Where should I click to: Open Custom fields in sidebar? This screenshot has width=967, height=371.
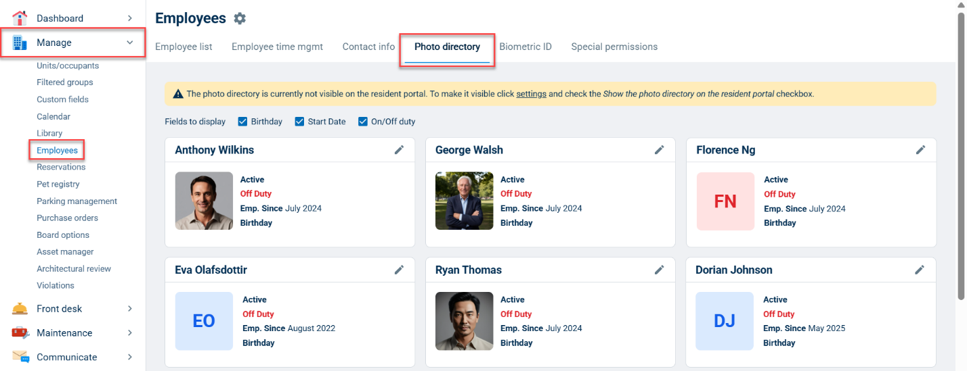click(x=62, y=99)
